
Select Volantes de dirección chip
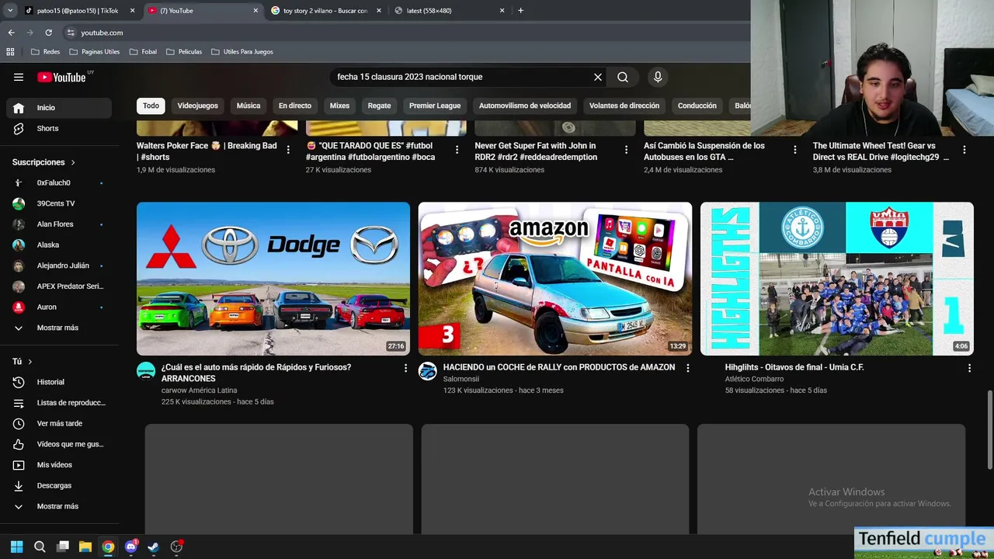(624, 106)
